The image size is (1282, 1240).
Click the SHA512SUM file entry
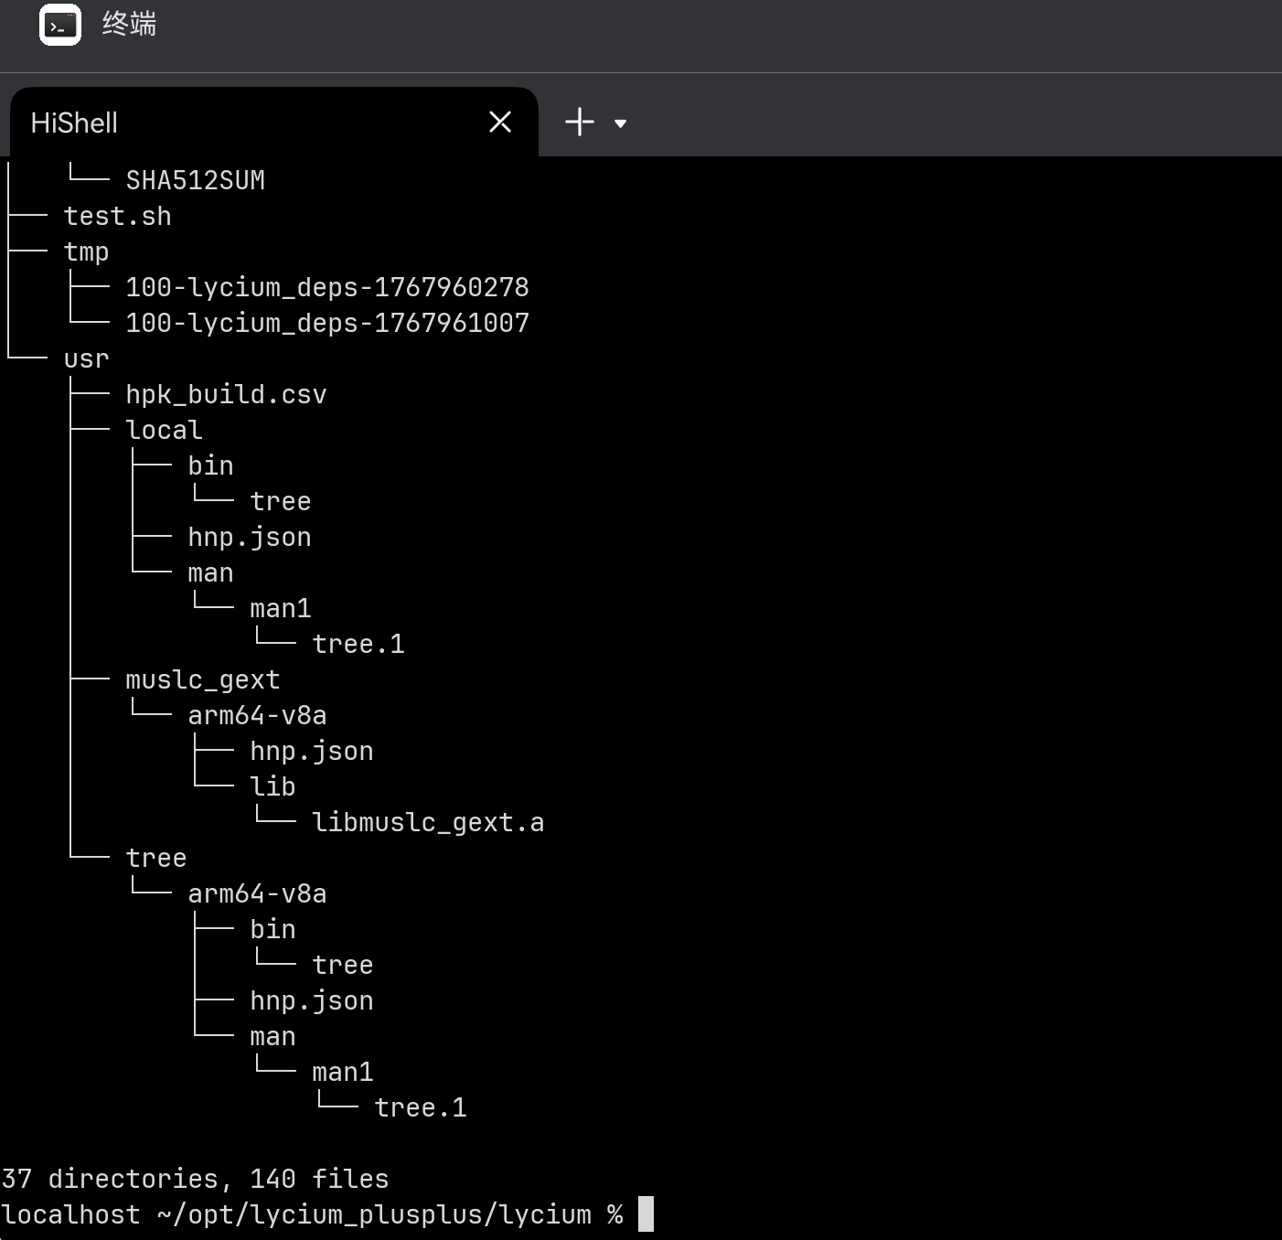196,180
